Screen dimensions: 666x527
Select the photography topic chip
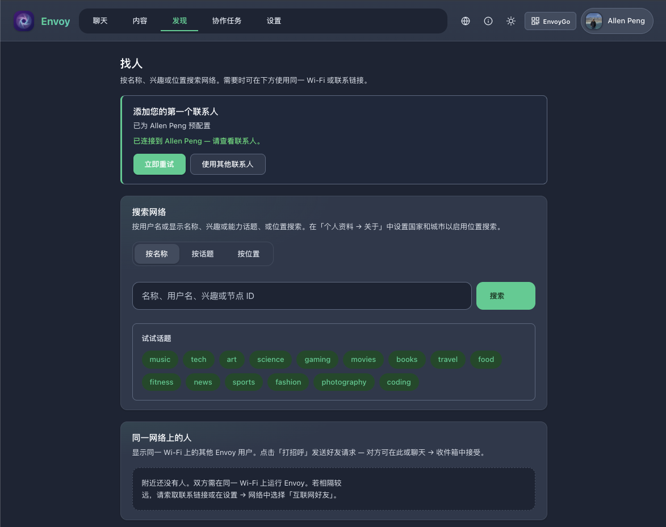[x=344, y=382]
